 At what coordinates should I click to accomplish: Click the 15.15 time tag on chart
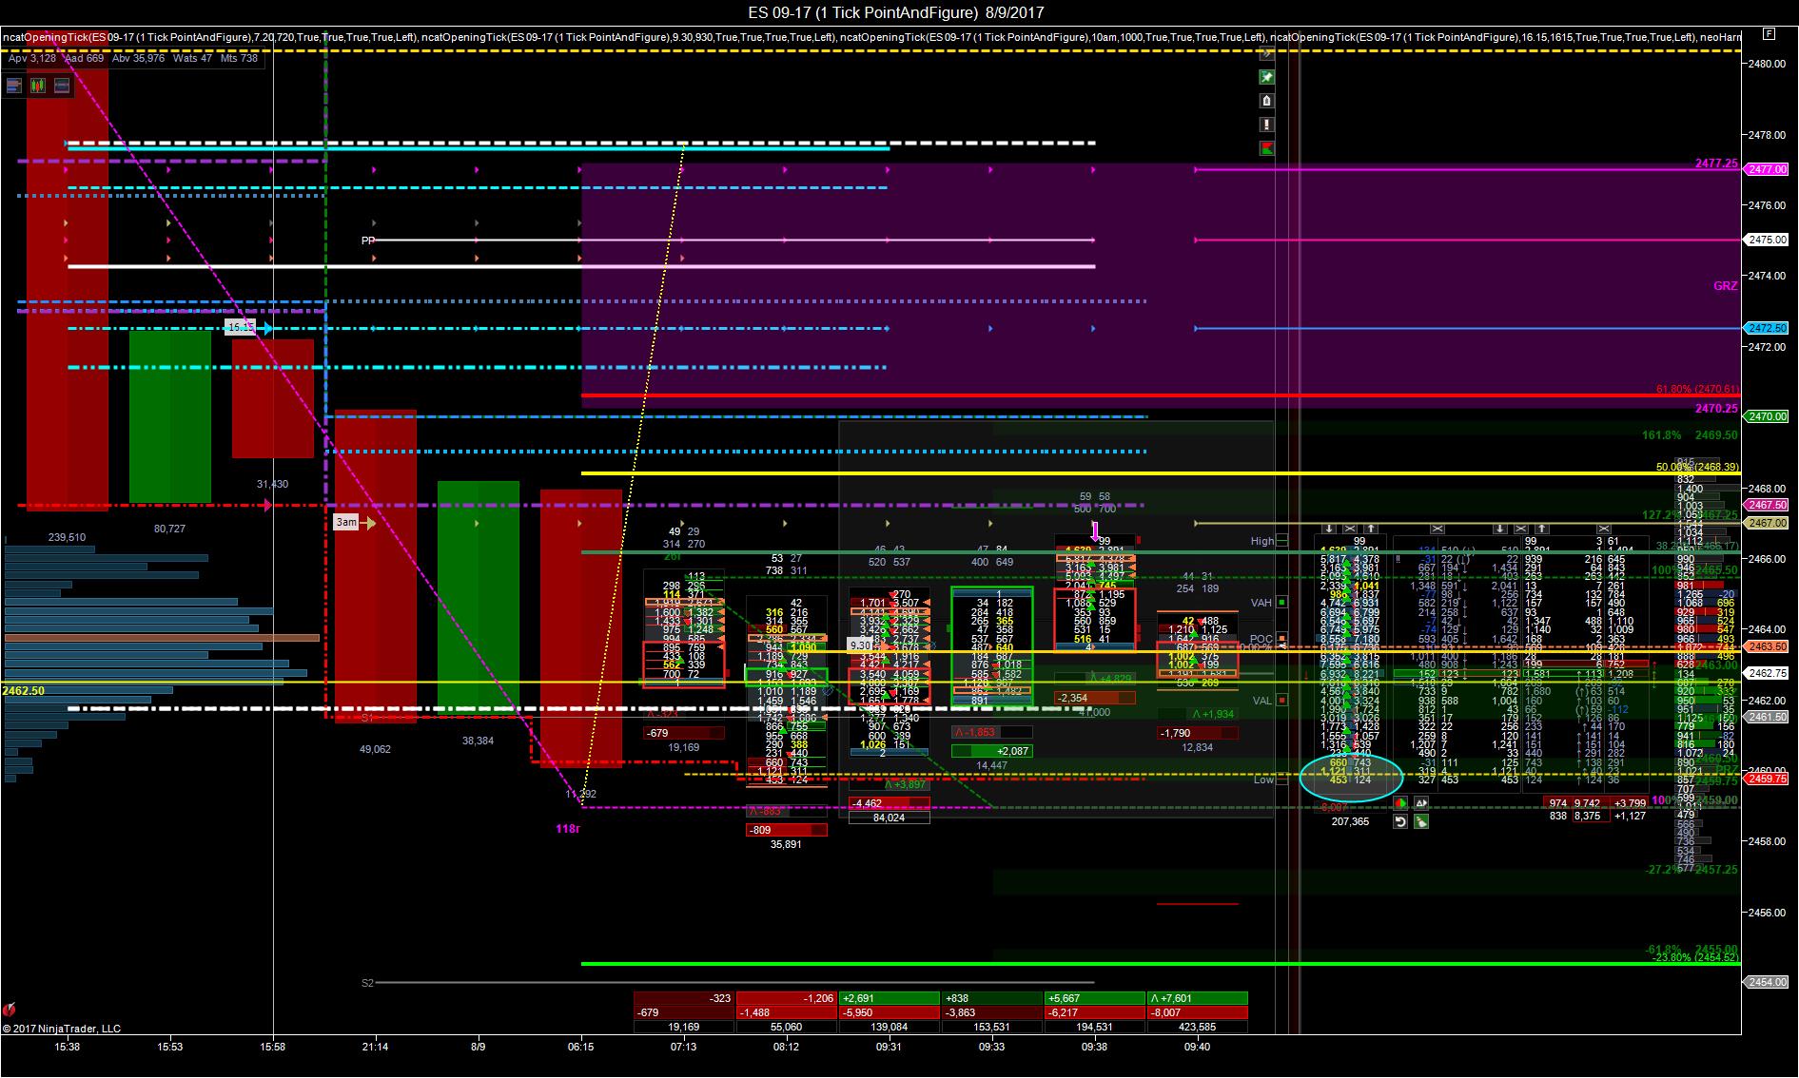pyautogui.click(x=241, y=327)
